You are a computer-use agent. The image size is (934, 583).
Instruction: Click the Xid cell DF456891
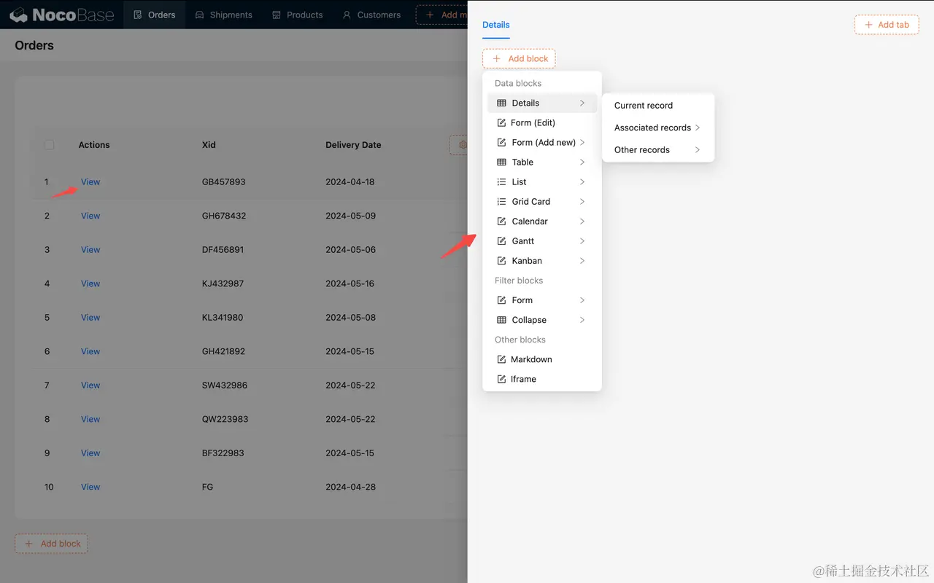point(223,250)
